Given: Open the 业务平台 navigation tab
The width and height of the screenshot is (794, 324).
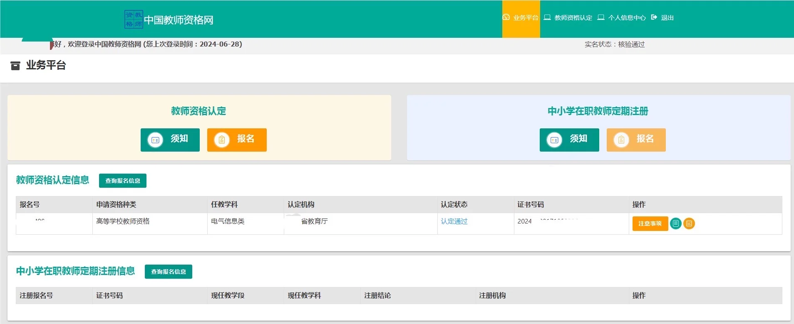Looking at the screenshot, I should click(521, 19).
